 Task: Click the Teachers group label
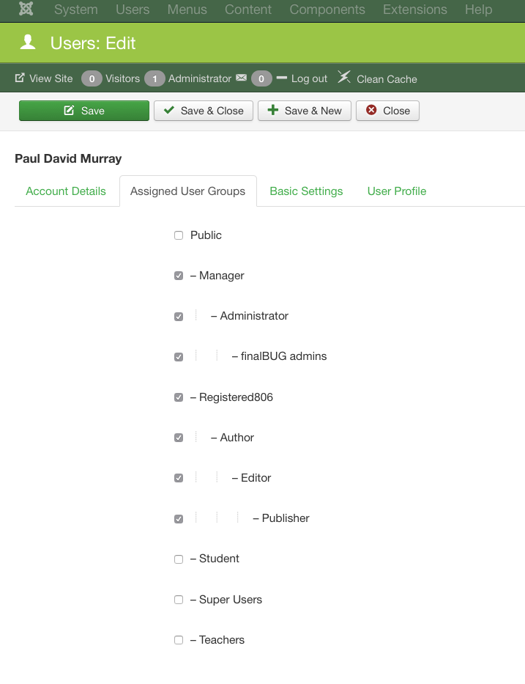point(221,640)
